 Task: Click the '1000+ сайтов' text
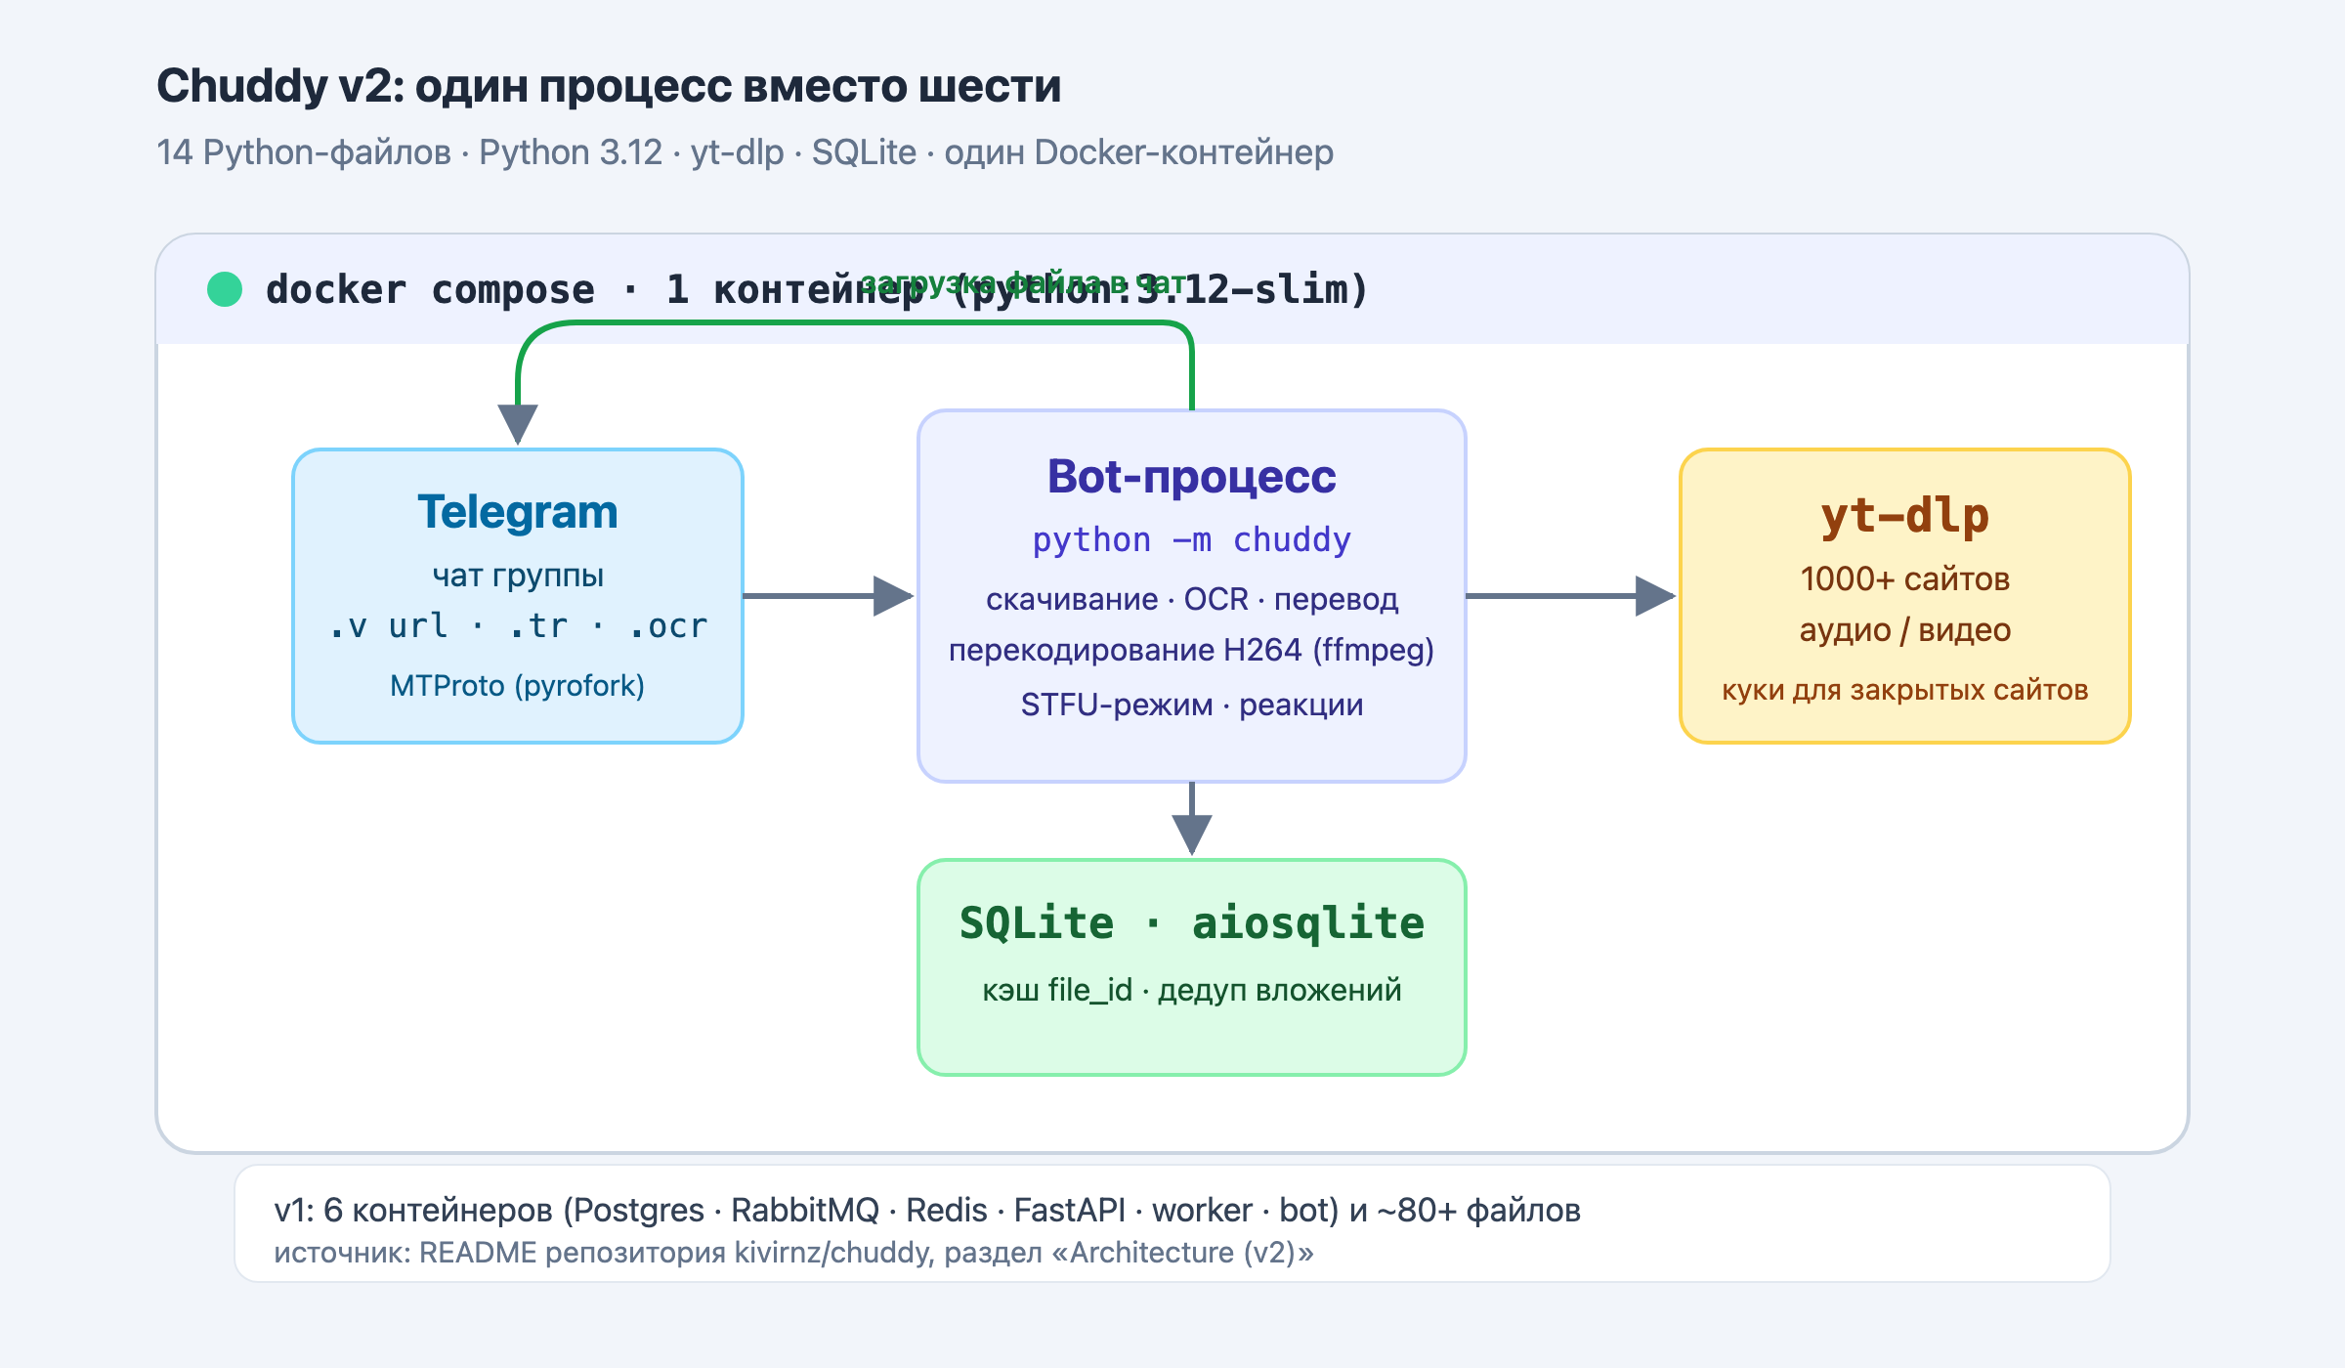[x=1905, y=579]
